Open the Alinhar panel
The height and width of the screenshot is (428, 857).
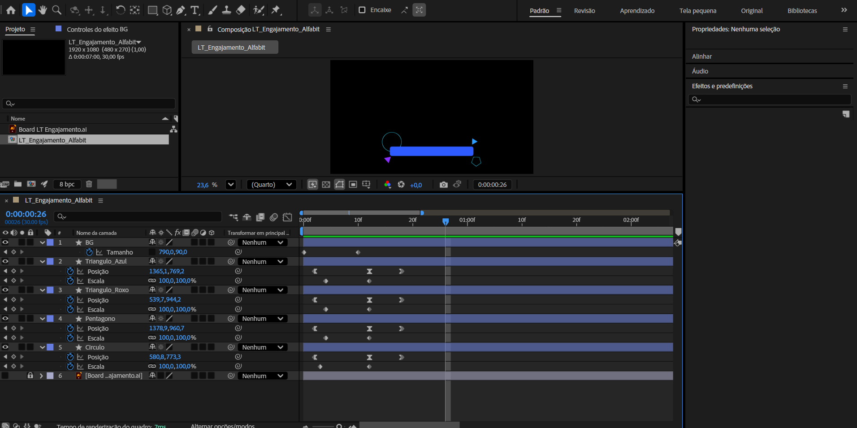tap(701, 56)
